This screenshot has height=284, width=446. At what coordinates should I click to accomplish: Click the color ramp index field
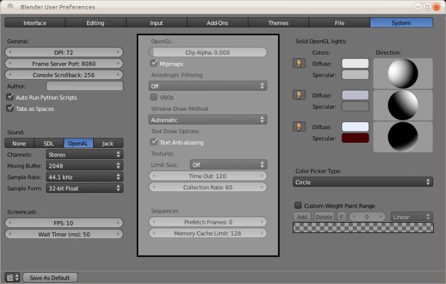pos(367,217)
